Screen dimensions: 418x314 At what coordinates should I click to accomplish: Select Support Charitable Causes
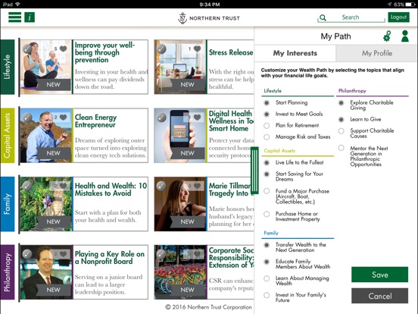coord(342,130)
